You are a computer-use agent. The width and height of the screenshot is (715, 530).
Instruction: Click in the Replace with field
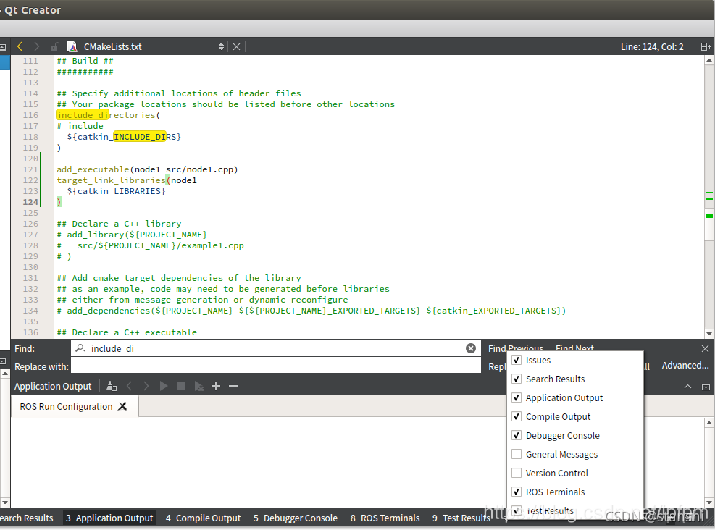coord(275,367)
